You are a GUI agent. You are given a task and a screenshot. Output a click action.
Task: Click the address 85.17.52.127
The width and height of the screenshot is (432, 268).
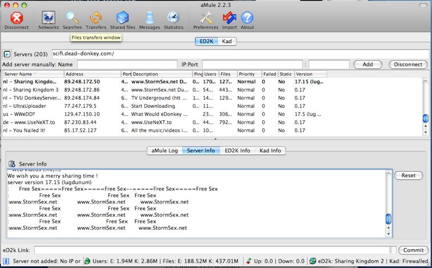[x=80, y=130]
